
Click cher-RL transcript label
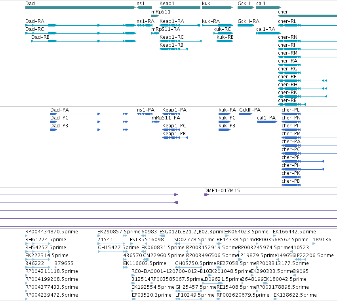pyautogui.click(x=287, y=21)
